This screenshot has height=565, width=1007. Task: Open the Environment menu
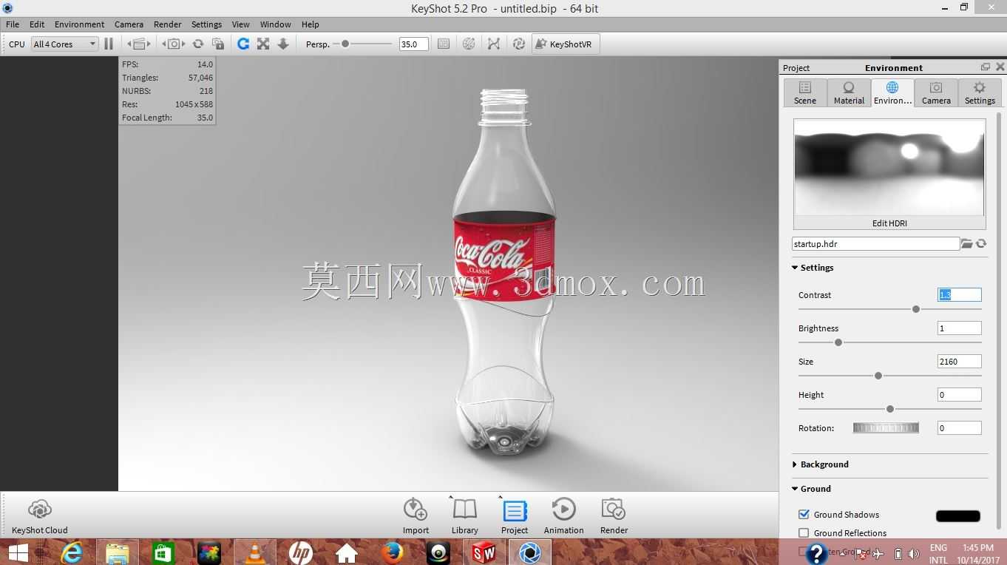(80, 24)
